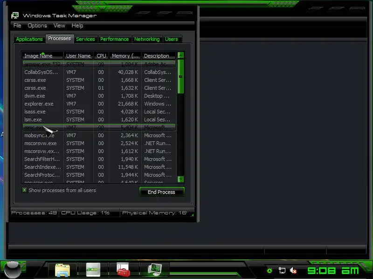Open the red toolbox taskbar icon

coord(124,270)
